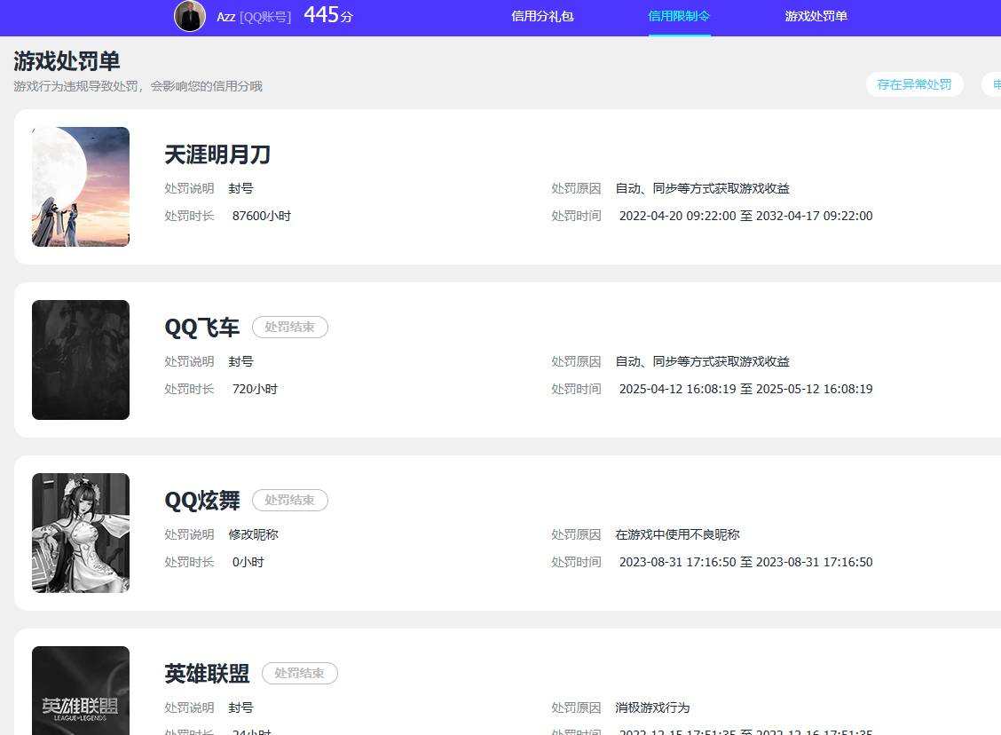Screen dimensions: 1001x735
Task: Click penalty time 2022-04-20 09:22:00 至 2032-04-17
Action: point(745,216)
